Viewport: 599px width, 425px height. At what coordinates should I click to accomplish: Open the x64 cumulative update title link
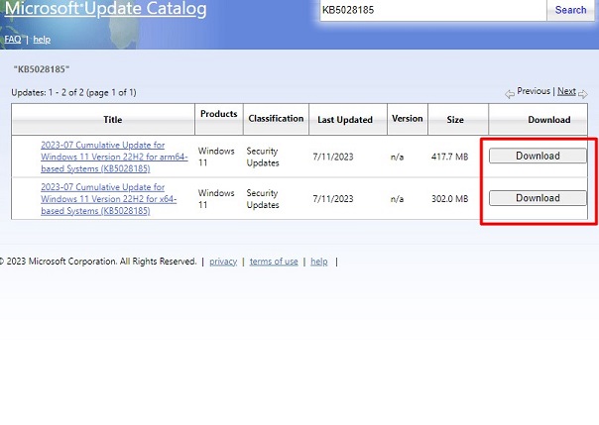point(108,199)
